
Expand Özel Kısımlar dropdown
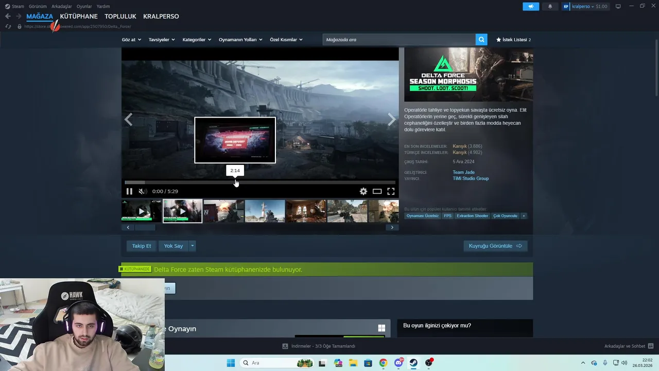pos(286,40)
